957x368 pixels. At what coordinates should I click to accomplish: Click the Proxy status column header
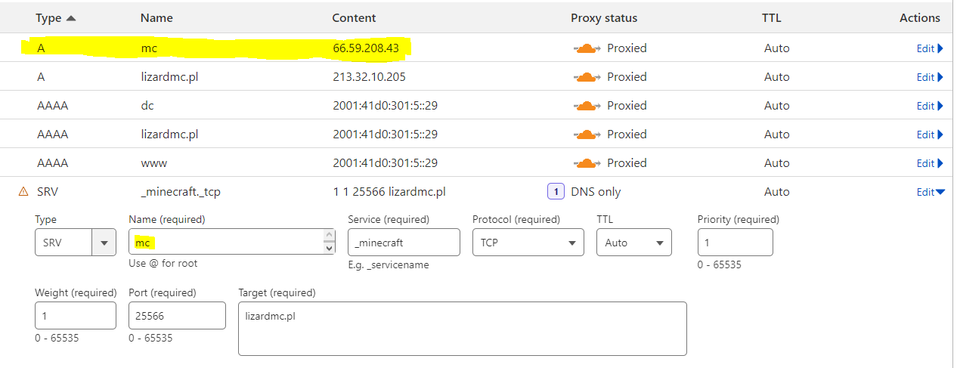tap(603, 18)
